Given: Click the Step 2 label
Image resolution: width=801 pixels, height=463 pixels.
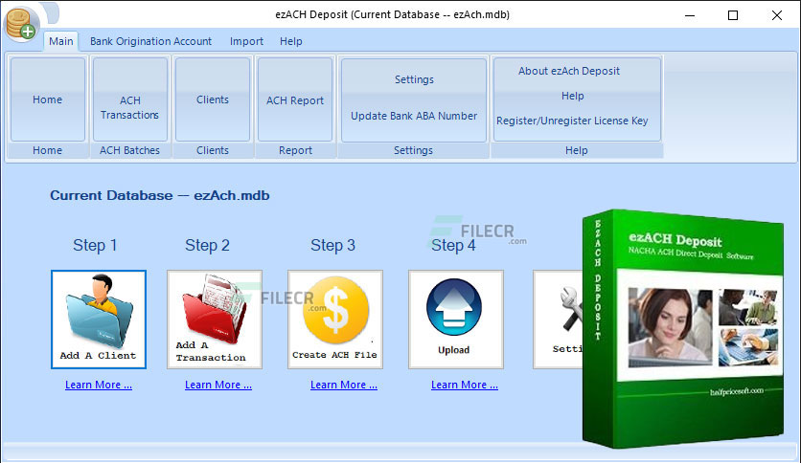Looking at the screenshot, I should (207, 245).
